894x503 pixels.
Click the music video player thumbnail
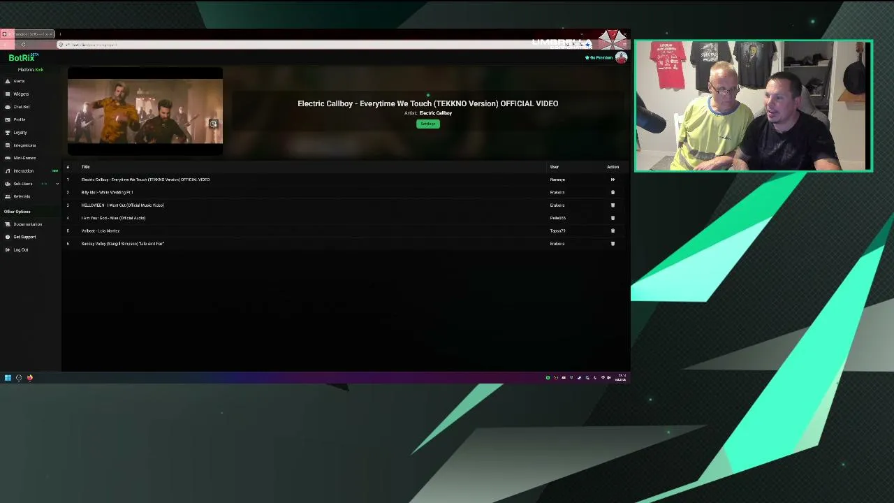[x=145, y=111]
